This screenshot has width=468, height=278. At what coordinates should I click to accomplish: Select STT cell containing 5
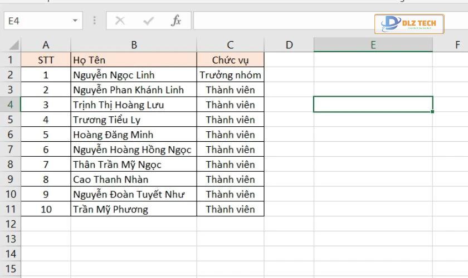click(46, 135)
